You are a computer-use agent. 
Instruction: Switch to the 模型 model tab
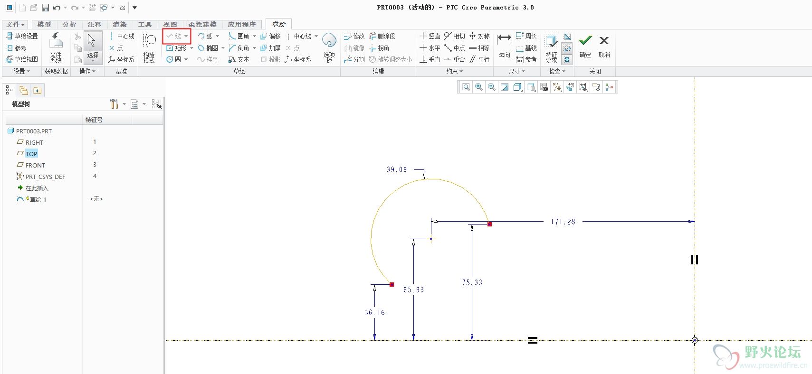[x=44, y=24]
